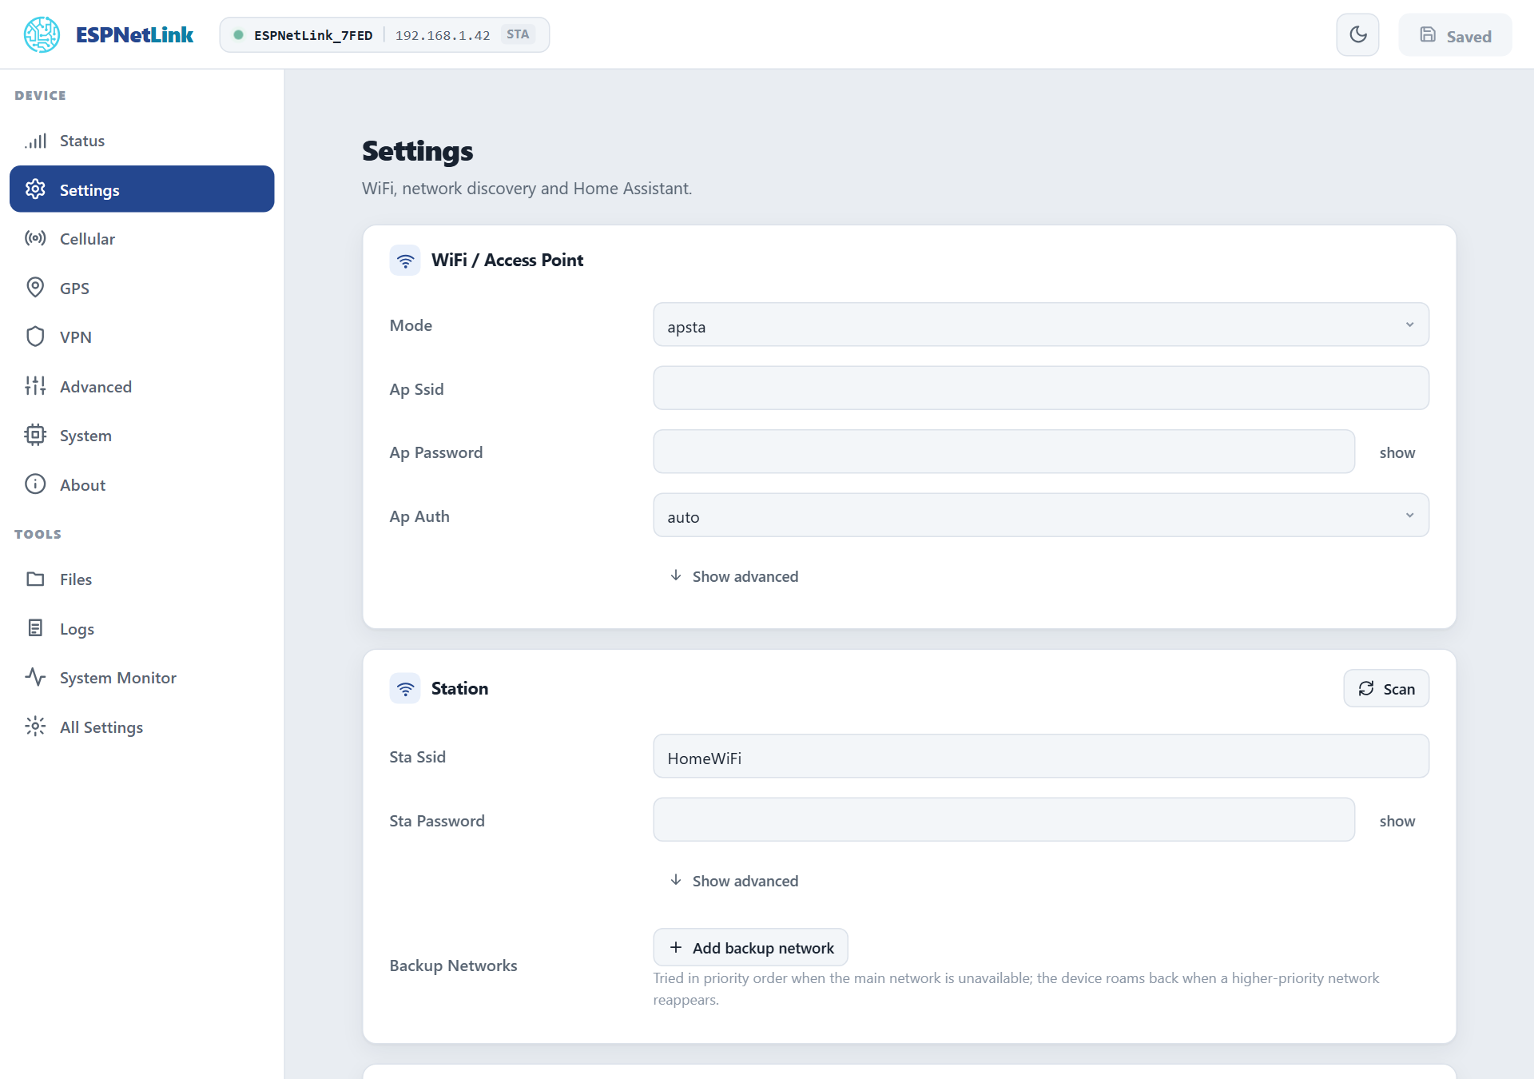Click the Settings gear icon in sidebar
The image size is (1534, 1079).
35,189
